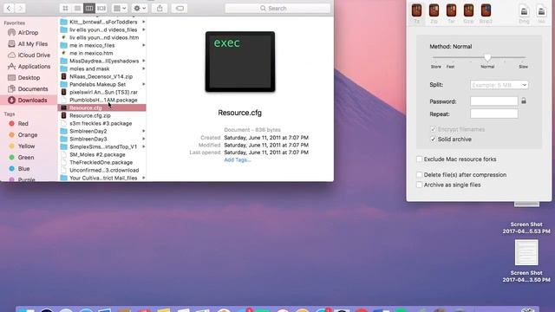Move the compression Method slider handle
The height and width of the screenshot is (312, 555).
pos(487,58)
